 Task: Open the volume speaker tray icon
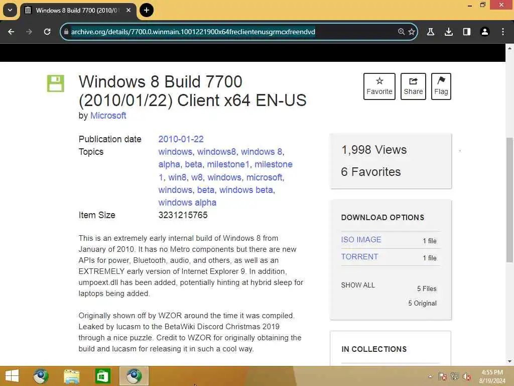point(466,376)
